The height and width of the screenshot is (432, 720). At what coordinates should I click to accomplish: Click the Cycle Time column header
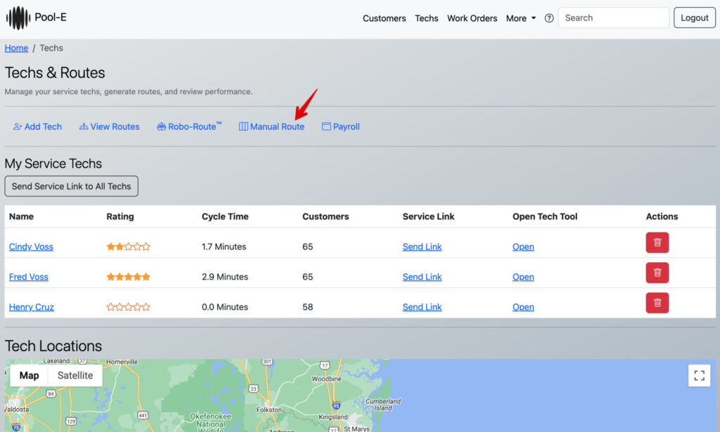tap(225, 216)
